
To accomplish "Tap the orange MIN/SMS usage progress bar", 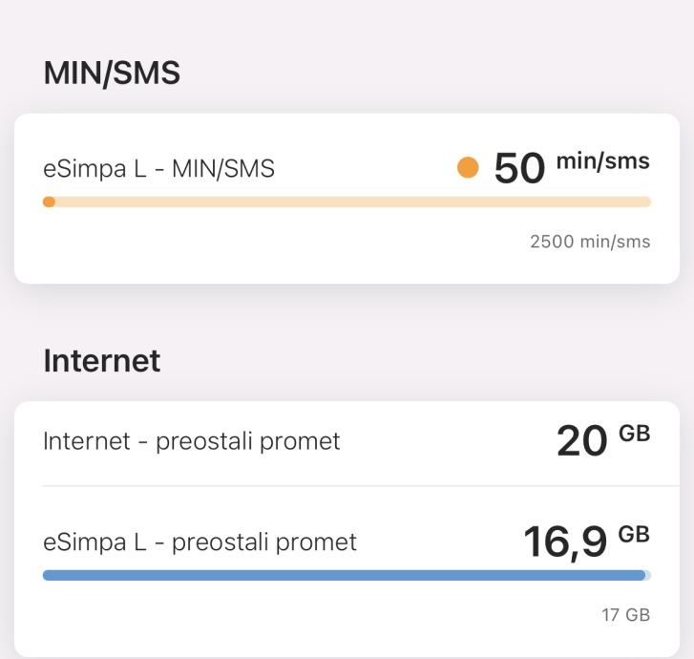I will (347, 202).
